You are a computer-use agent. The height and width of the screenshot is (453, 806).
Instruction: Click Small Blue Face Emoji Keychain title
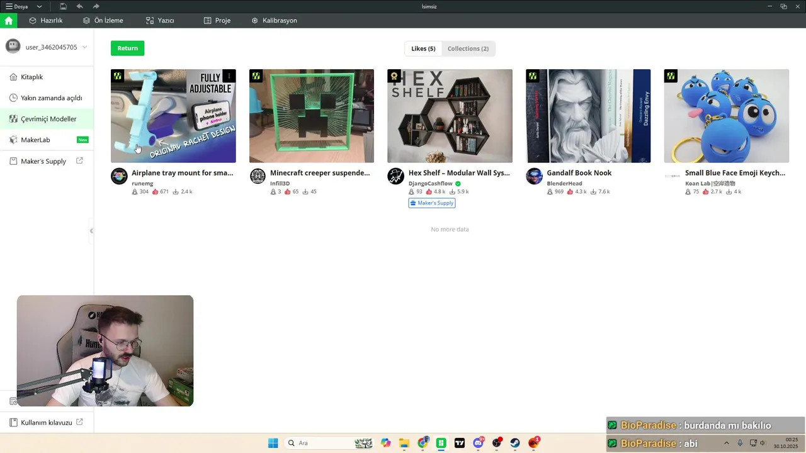tap(735, 173)
